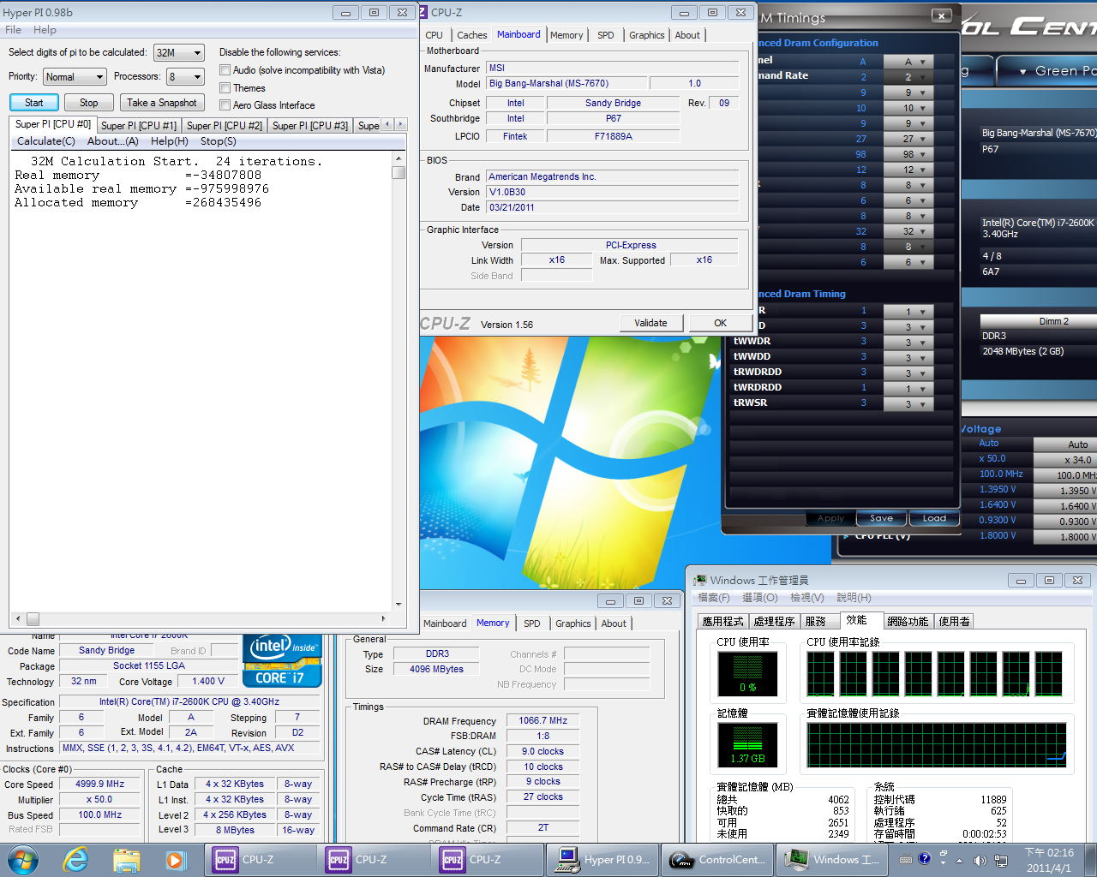Open the digits of pi dropdown showing 32M
This screenshot has width=1097, height=877.
[178, 52]
